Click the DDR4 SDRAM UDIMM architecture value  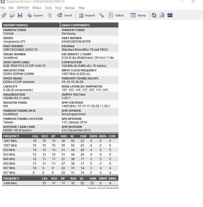[x=18, y=74]
